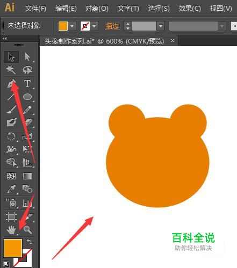Click the orange fill swatch in toolbox

tap(13, 248)
